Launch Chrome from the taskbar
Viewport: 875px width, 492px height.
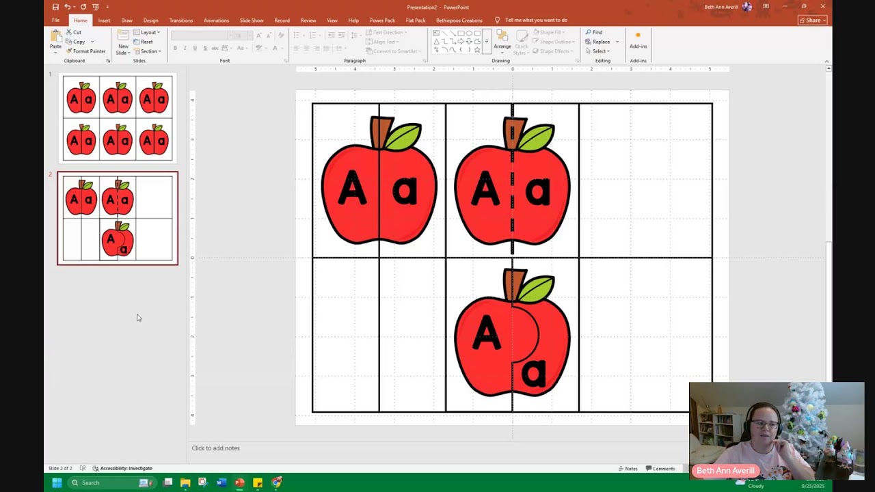pos(276,482)
